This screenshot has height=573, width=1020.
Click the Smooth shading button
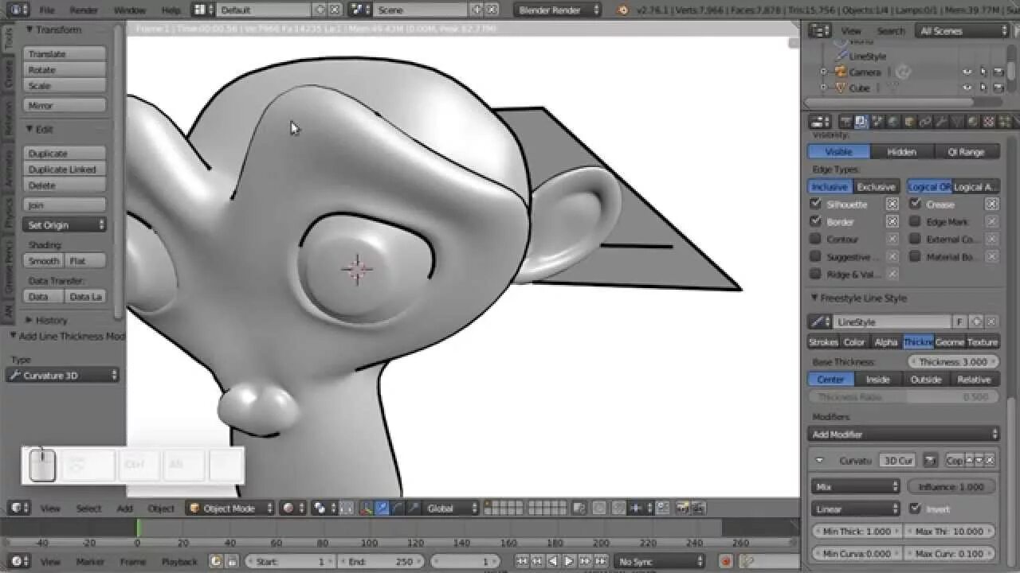point(44,261)
